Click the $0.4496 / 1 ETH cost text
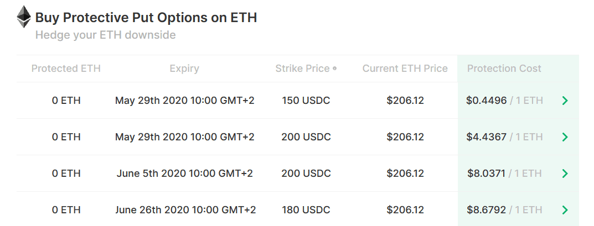 tap(504, 101)
